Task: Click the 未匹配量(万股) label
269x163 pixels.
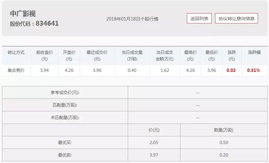Action: (65, 117)
